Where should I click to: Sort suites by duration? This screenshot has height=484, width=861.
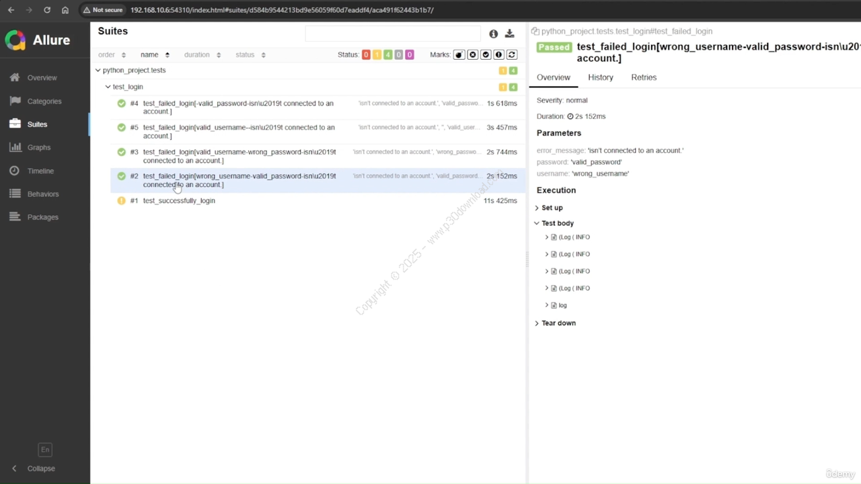click(x=202, y=54)
